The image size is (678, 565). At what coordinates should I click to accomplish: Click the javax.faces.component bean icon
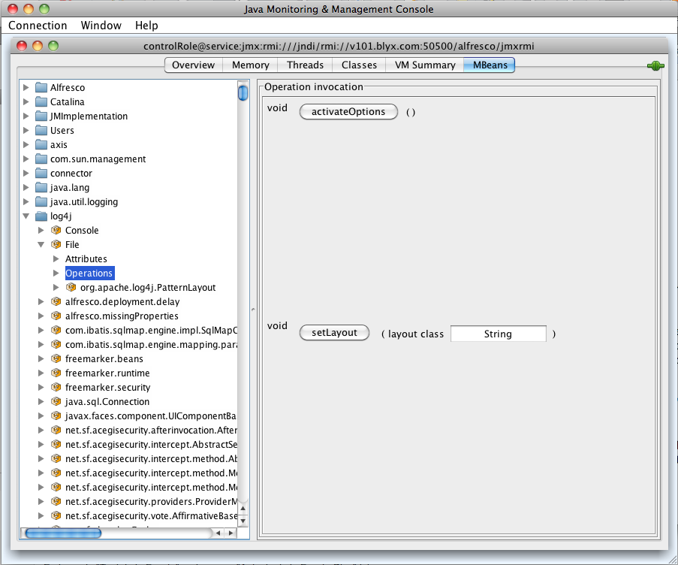[56, 415]
